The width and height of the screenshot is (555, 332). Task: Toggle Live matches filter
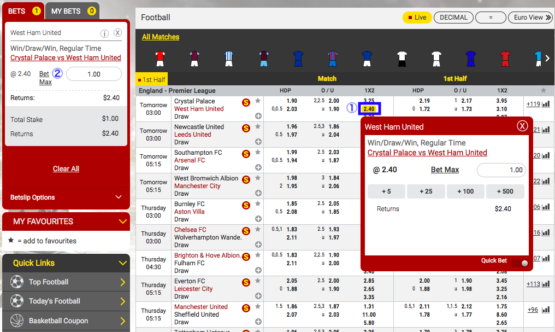pyautogui.click(x=417, y=18)
